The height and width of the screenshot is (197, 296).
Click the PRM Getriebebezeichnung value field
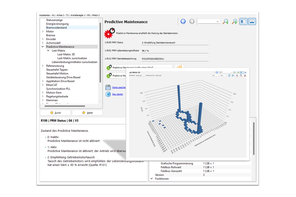tap(175, 59)
